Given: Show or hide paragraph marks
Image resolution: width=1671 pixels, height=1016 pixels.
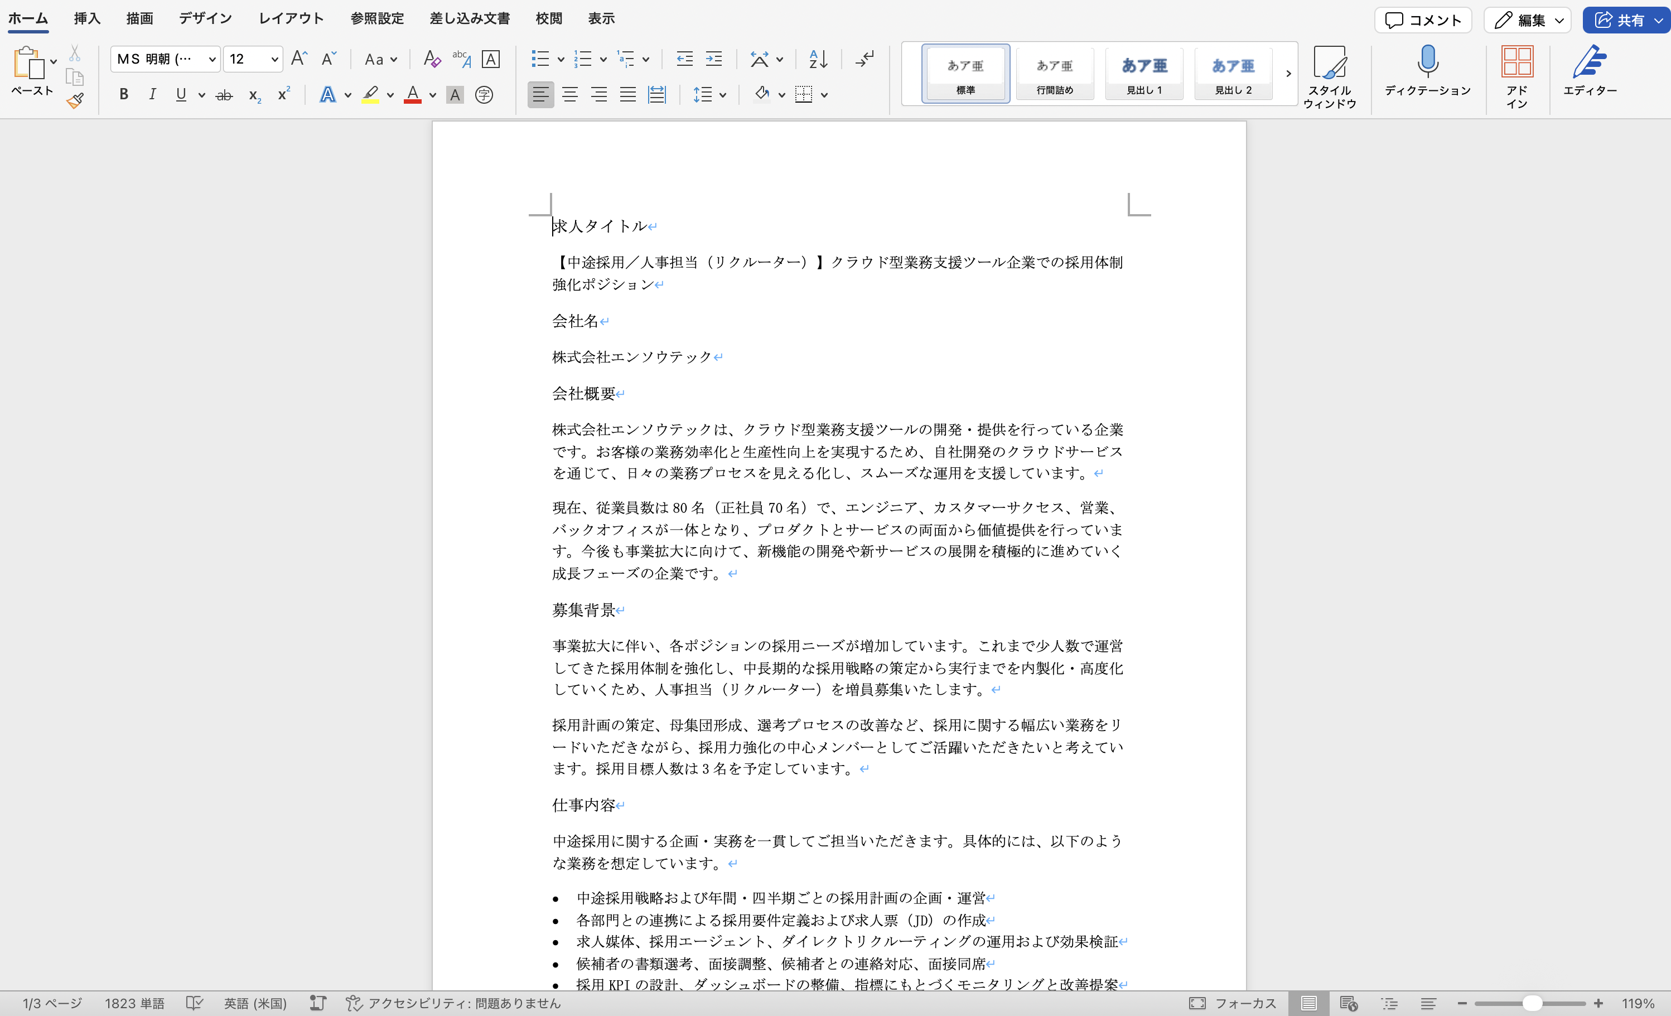Looking at the screenshot, I should (864, 59).
